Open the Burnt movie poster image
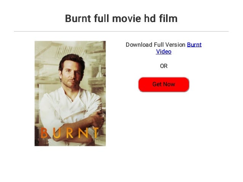The image size is (243, 182). point(70,93)
